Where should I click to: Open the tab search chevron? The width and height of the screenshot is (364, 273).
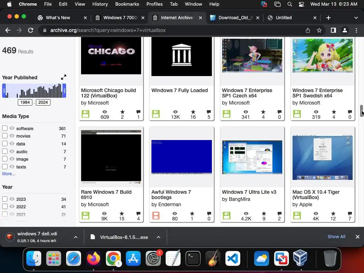point(356,18)
